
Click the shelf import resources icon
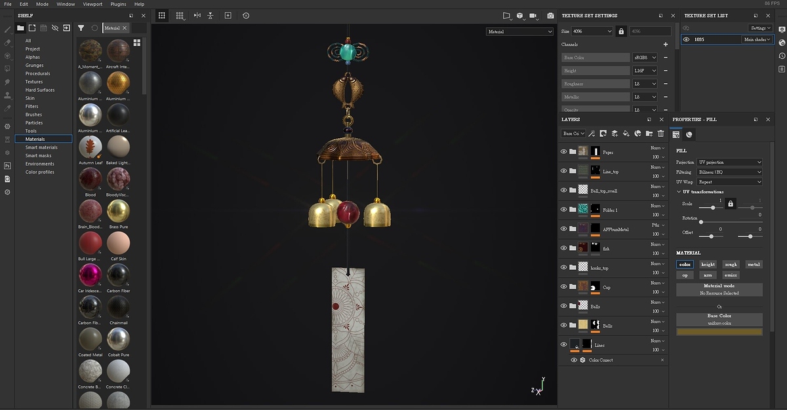pos(66,28)
